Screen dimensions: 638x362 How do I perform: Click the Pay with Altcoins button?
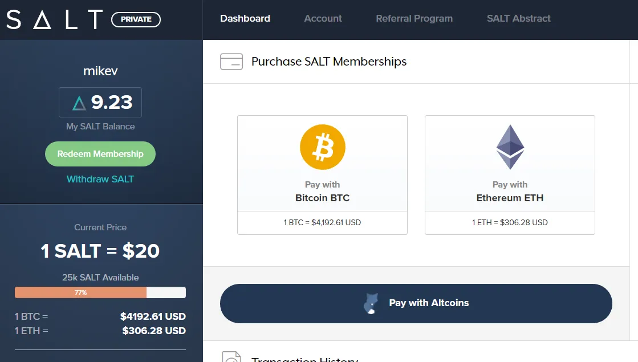click(x=416, y=303)
